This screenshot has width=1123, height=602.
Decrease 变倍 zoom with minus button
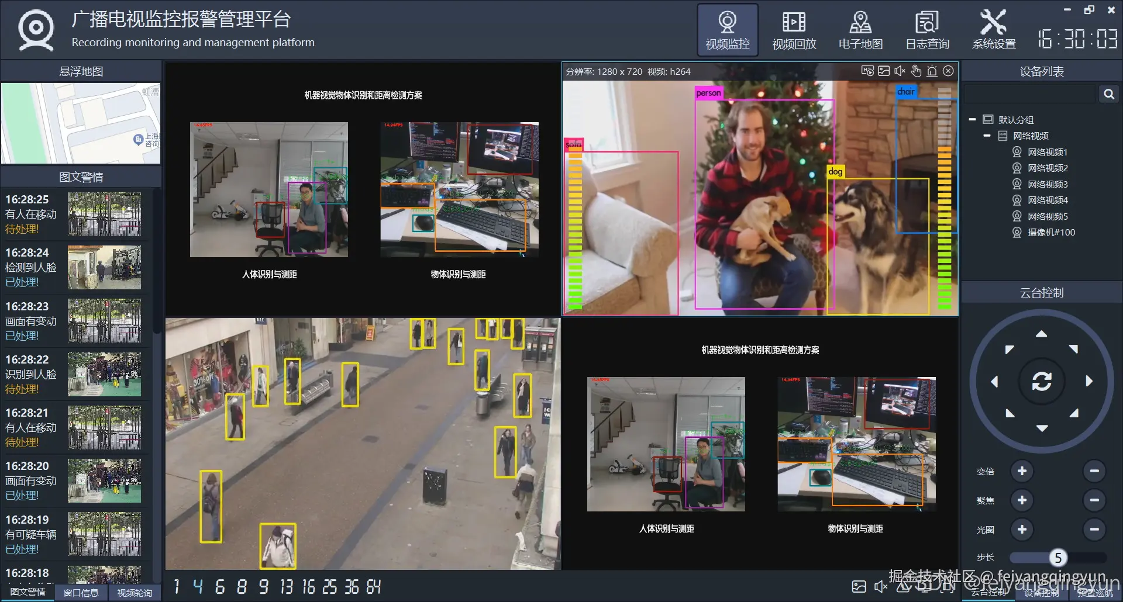[x=1094, y=471]
